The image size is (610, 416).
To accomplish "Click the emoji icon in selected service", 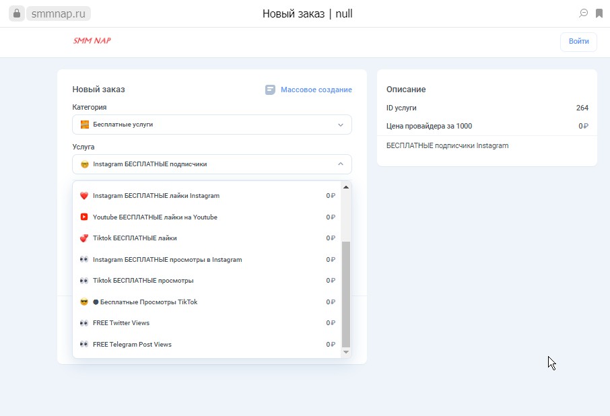I will pos(84,164).
